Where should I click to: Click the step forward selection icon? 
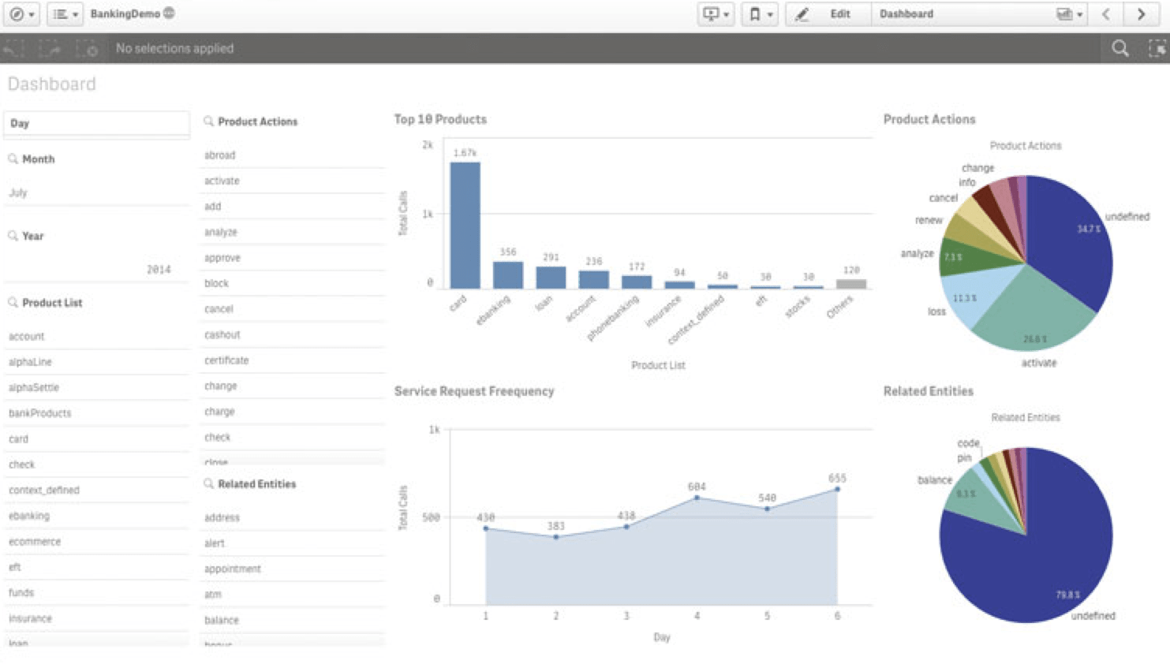(x=50, y=49)
